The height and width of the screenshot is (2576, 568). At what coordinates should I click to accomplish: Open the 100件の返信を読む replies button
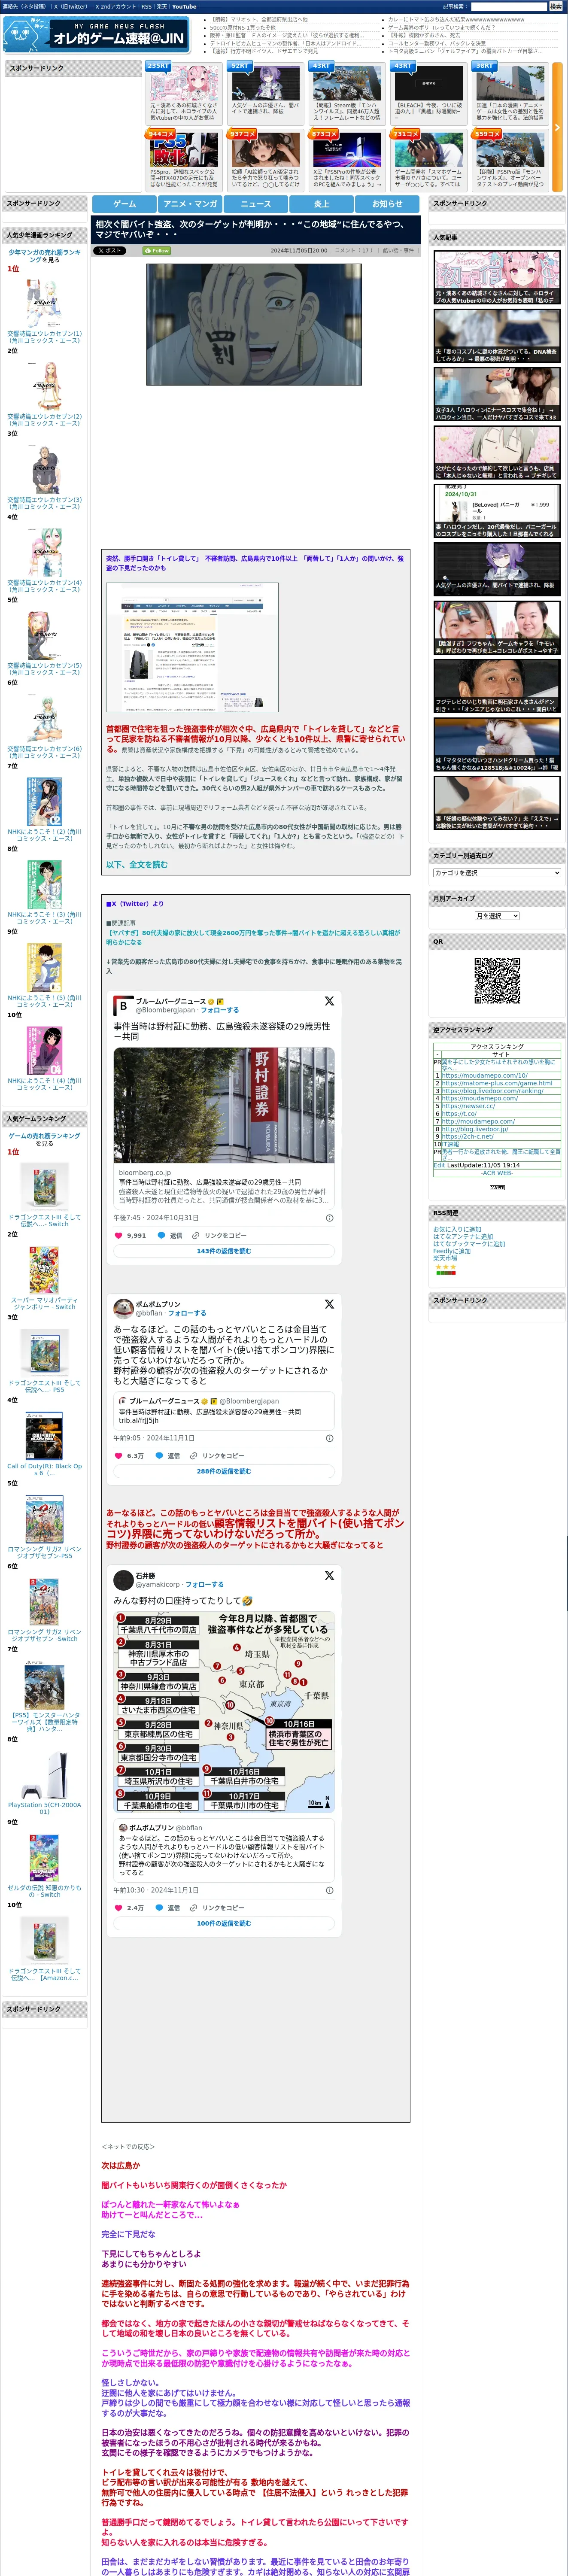pos(224,1923)
